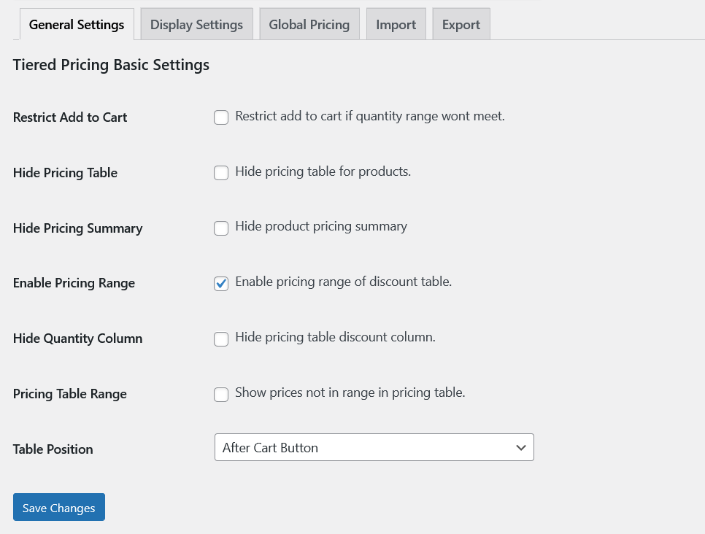Click 'Hide pricing table discount column' description
This screenshot has height=534, width=705.
(335, 337)
